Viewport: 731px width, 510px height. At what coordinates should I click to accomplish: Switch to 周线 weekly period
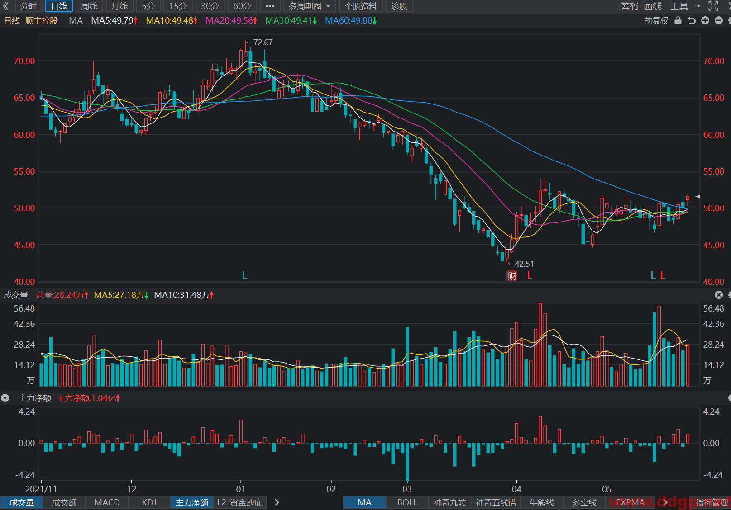pyautogui.click(x=89, y=6)
